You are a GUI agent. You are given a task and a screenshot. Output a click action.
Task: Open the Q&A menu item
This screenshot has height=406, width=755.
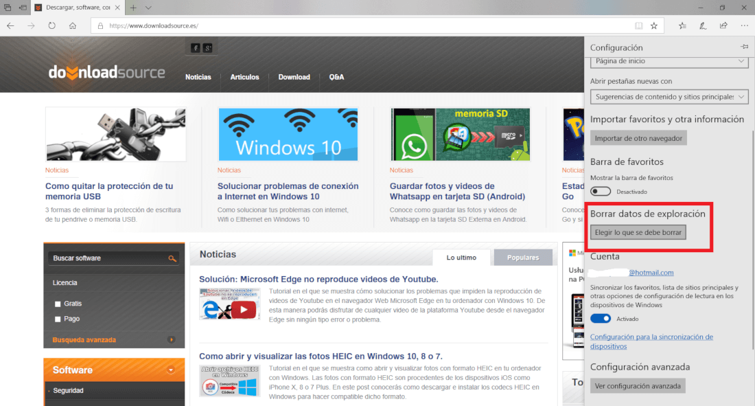point(336,77)
